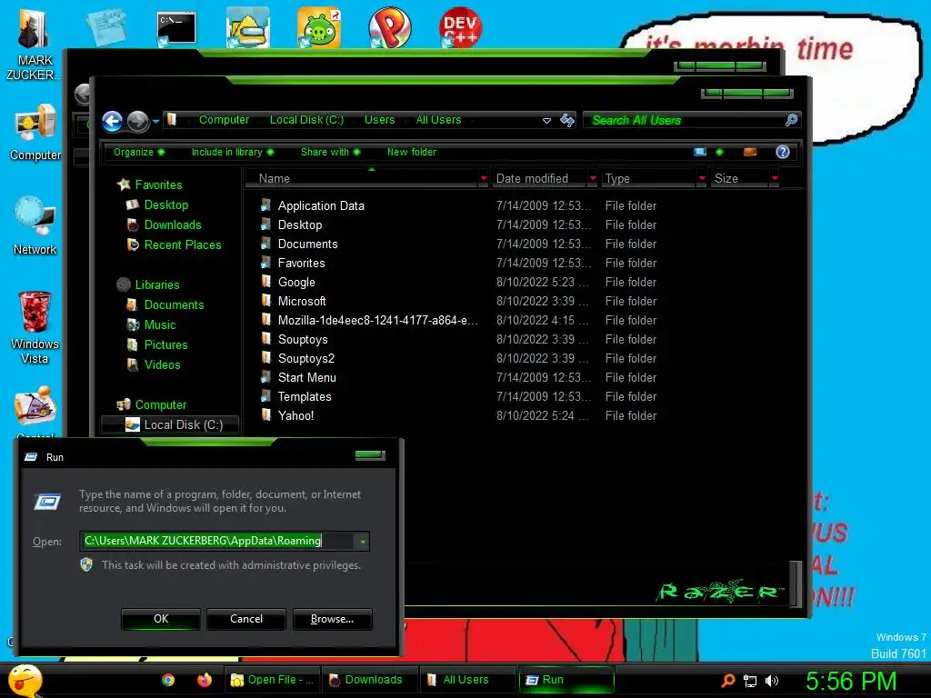Click the Chrome icon in taskbar
This screenshot has height=698, width=931.
pyautogui.click(x=168, y=680)
